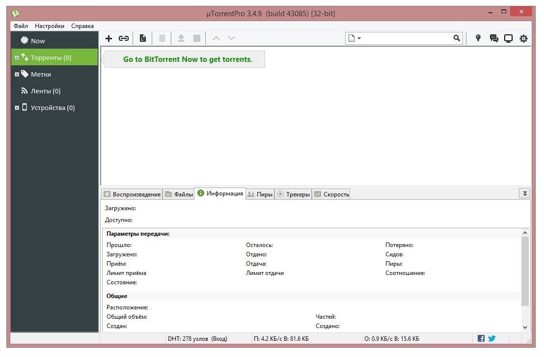Image resolution: width=544 pixels, height=357 pixels.
Task: Click the Facebook icon in status bar
Action: click(x=481, y=338)
